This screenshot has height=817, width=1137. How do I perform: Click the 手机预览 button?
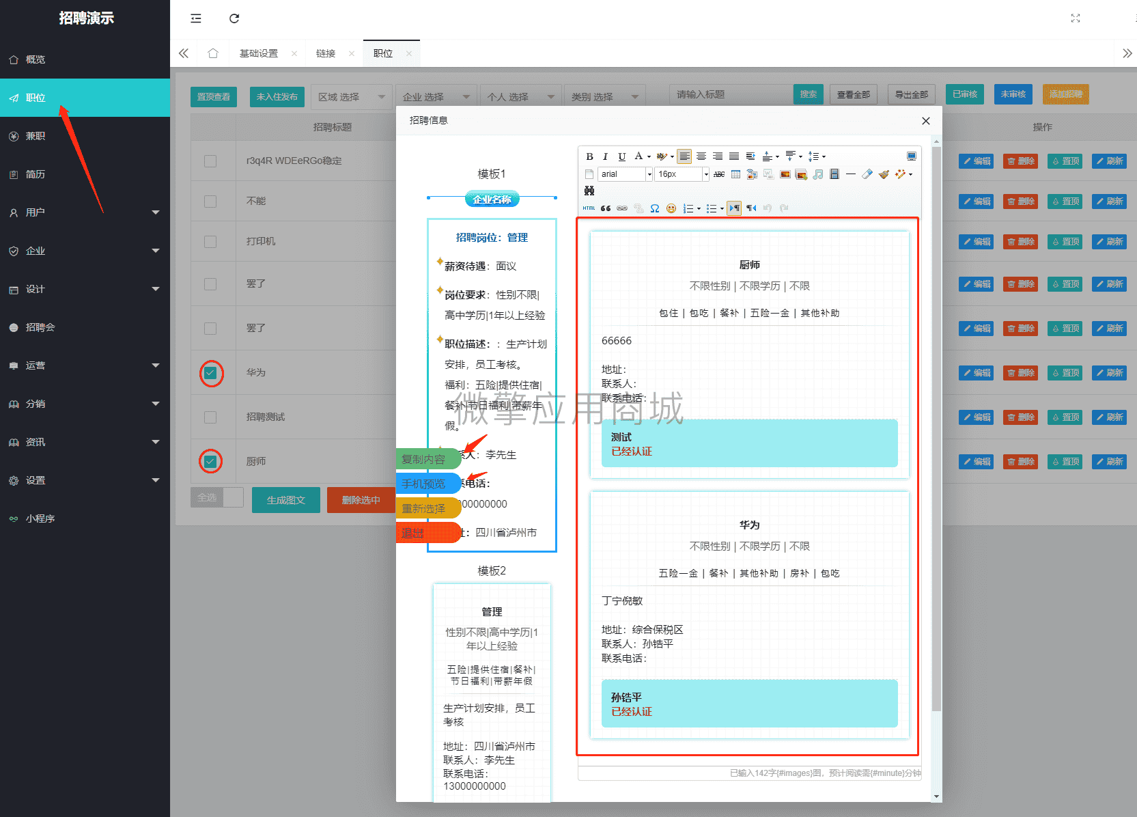coord(424,484)
